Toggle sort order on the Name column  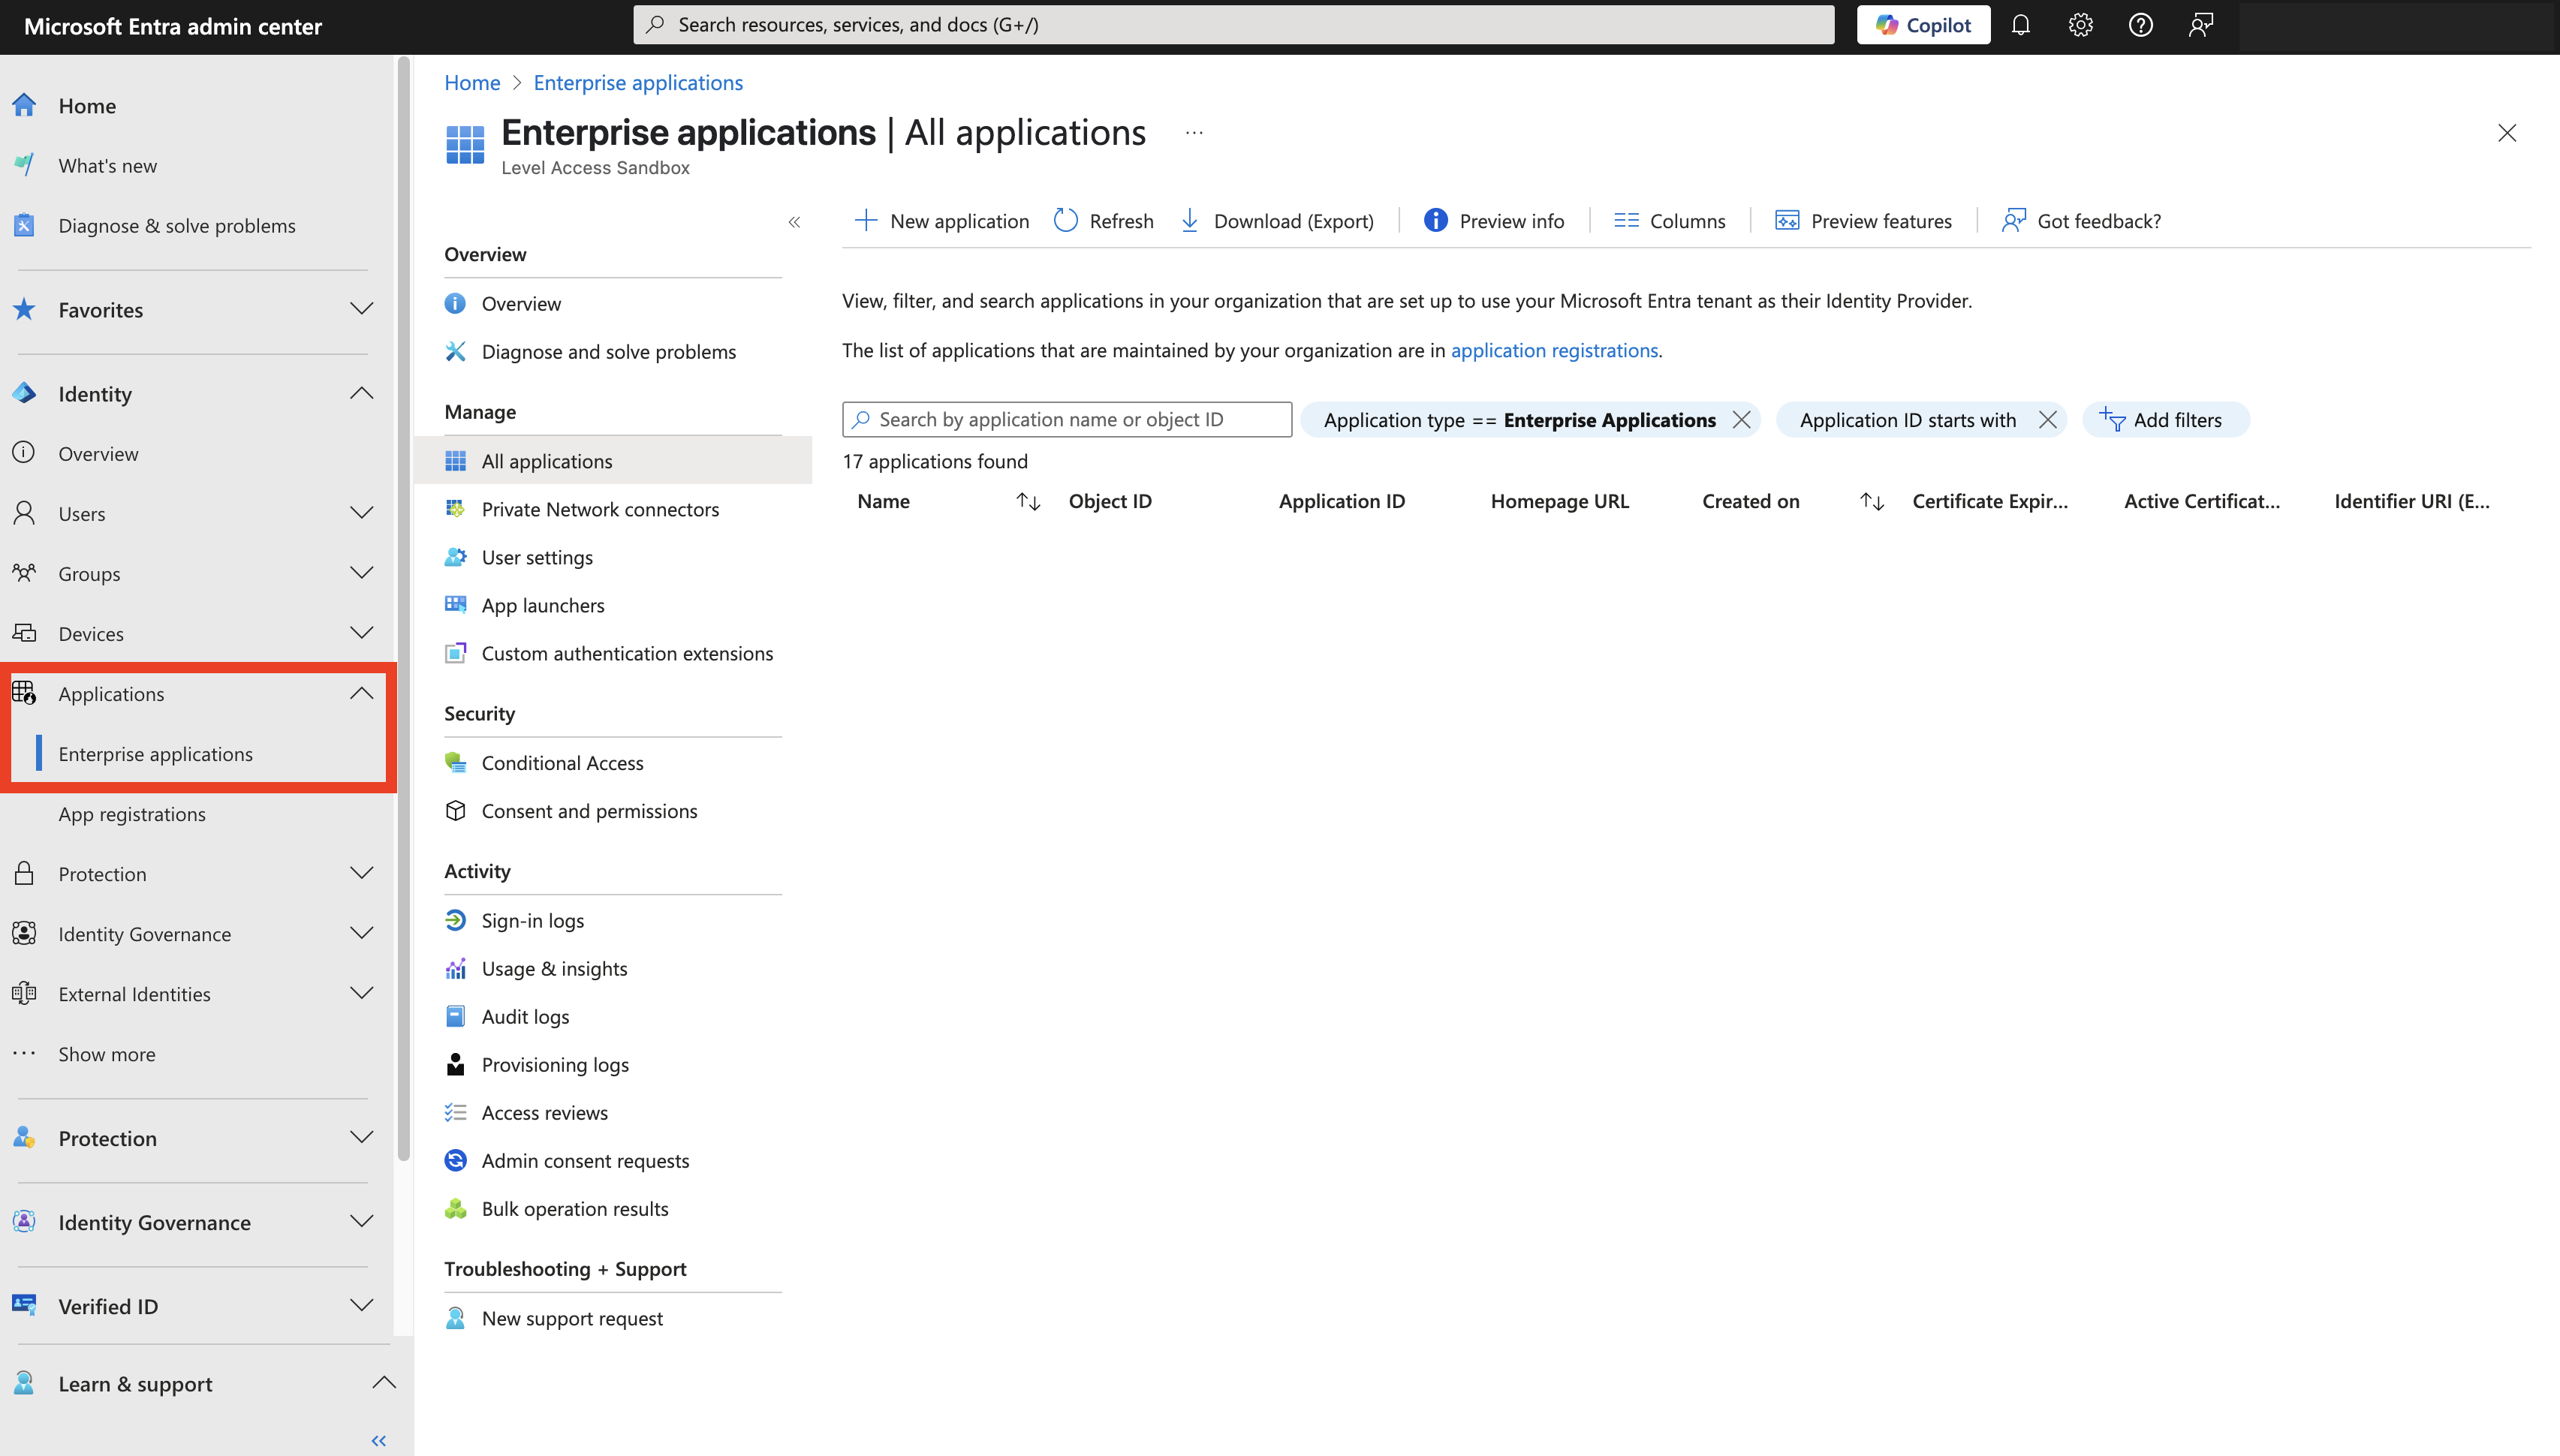tap(1028, 500)
